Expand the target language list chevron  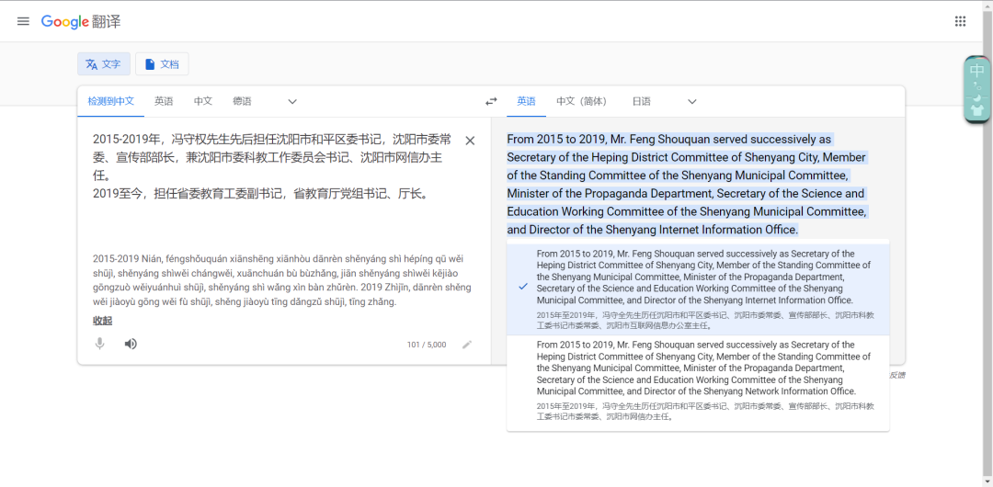[692, 101]
